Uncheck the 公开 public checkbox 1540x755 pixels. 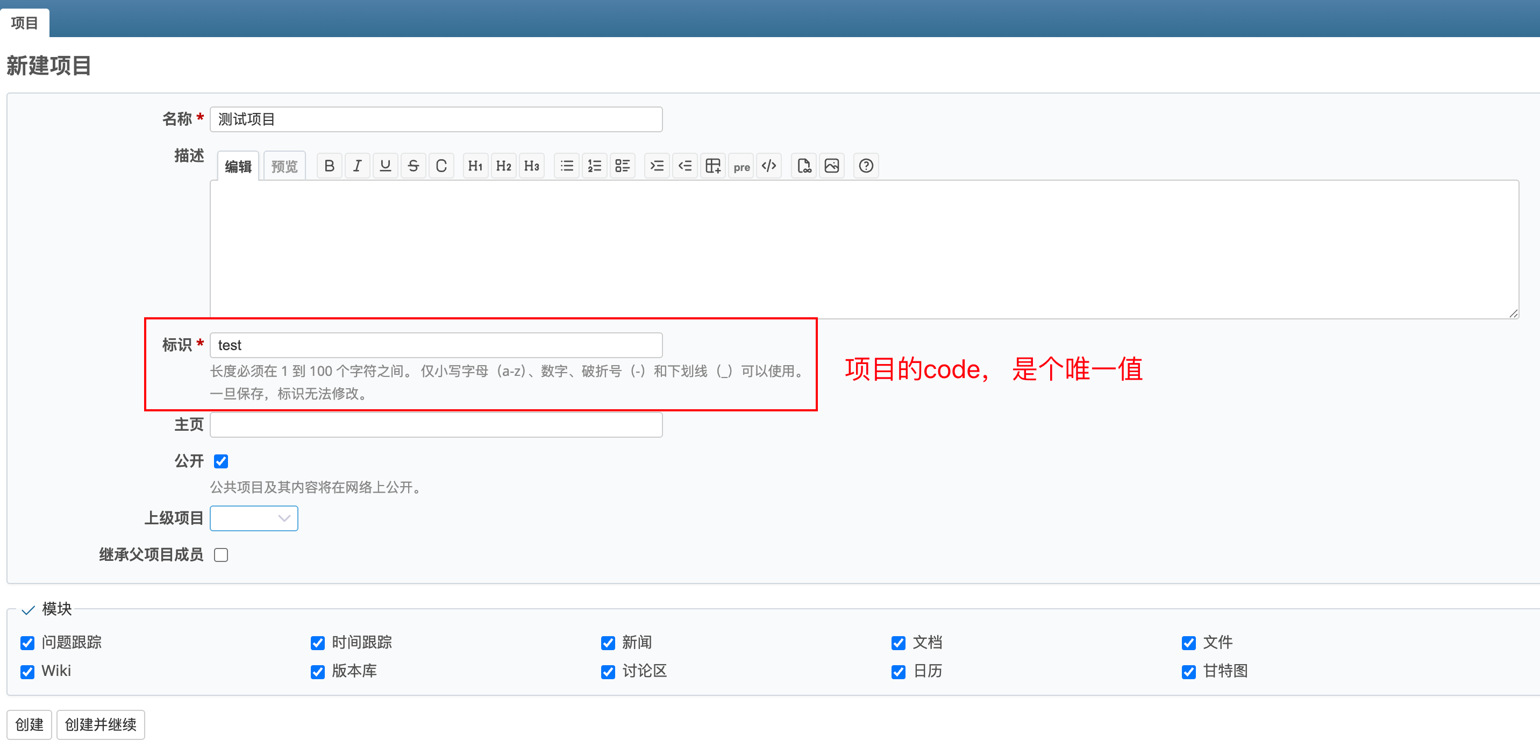(x=221, y=461)
